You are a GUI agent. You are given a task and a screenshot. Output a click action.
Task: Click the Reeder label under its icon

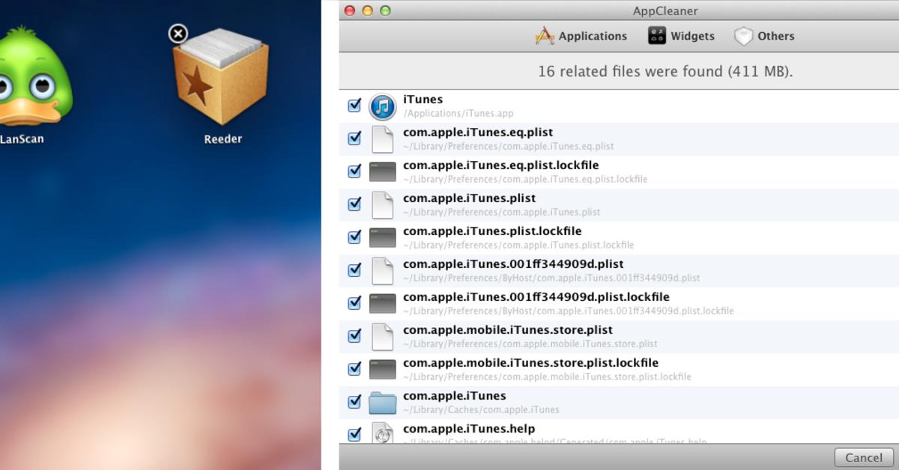(x=223, y=139)
